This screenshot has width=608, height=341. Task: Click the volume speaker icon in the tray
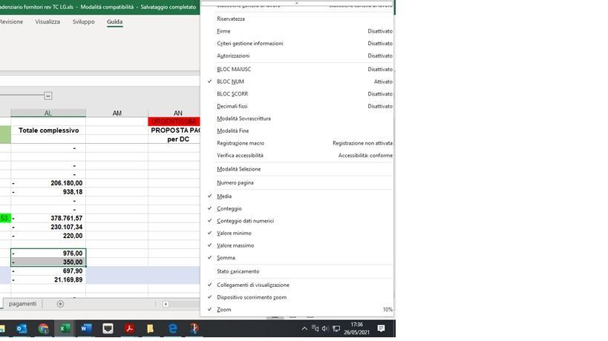(x=325, y=328)
